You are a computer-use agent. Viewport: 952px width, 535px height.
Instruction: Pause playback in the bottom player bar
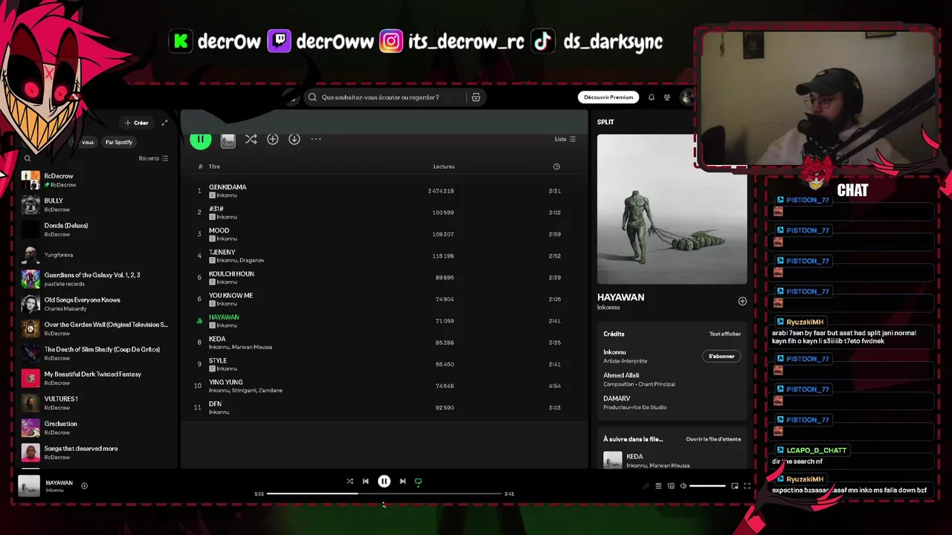coord(384,481)
